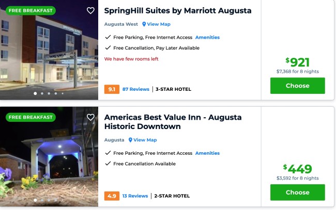
Task: Click map pin icon beside Augusta location
Action: click(130, 140)
